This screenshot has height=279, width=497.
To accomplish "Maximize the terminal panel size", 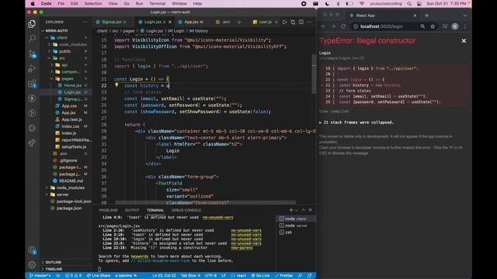I will pos(304,210).
